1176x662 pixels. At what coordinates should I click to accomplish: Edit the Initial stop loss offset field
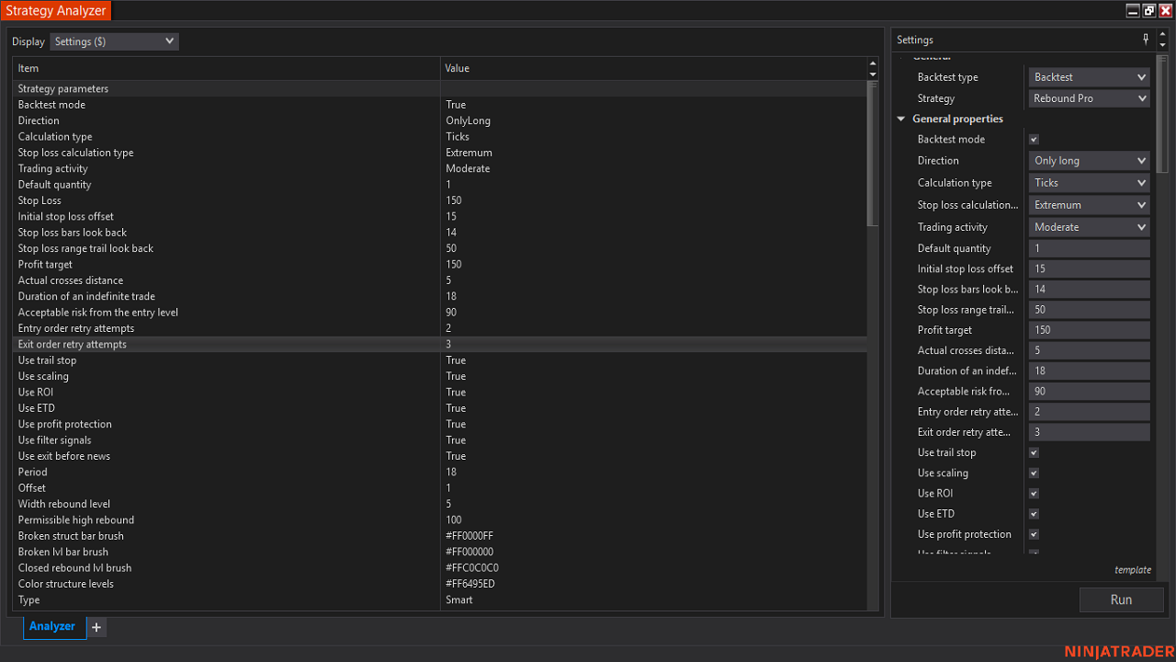[x=1089, y=269]
